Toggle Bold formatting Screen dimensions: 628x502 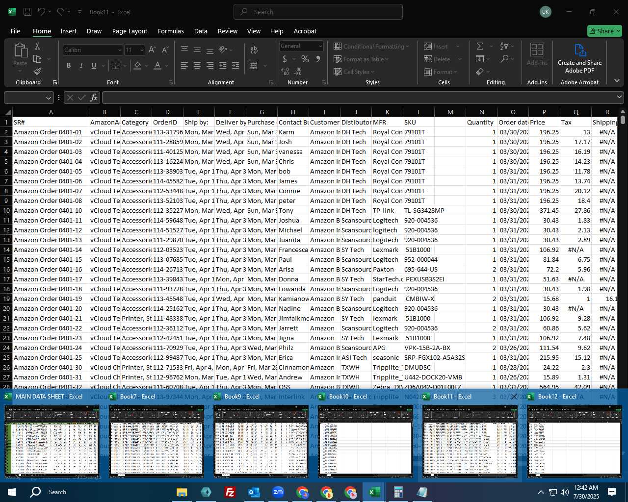pyautogui.click(x=69, y=65)
